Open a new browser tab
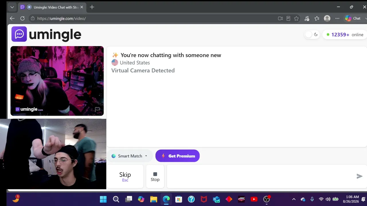This screenshot has width=367, height=206. point(92,7)
